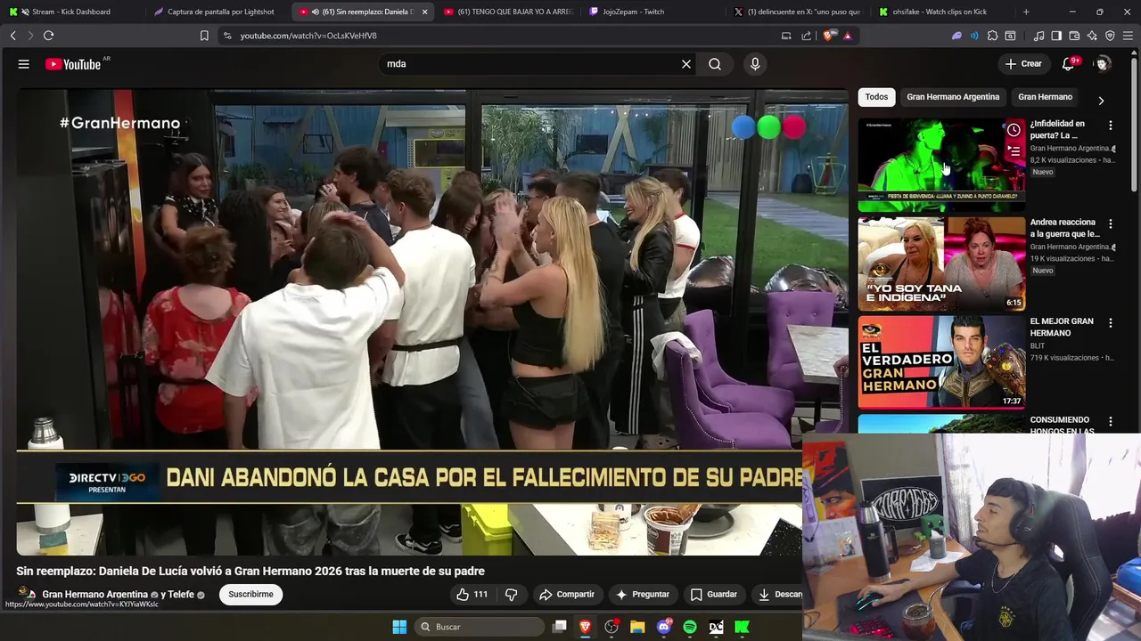Click the share page icon in address bar
The width and height of the screenshot is (1141, 641).
pos(807,36)
